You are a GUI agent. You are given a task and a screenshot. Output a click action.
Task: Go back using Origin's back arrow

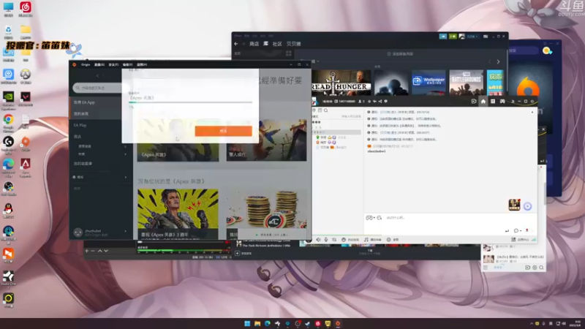[x=98, y=76]
